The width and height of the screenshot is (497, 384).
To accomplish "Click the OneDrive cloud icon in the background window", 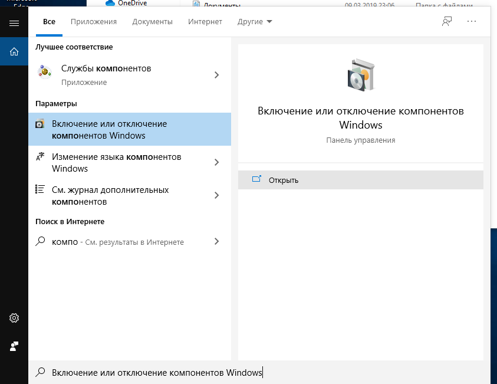I will 110,3.
